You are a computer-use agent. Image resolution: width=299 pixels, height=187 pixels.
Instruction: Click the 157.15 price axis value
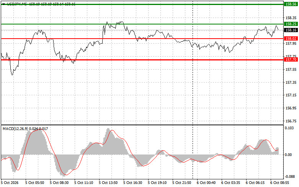coord(291,95)
